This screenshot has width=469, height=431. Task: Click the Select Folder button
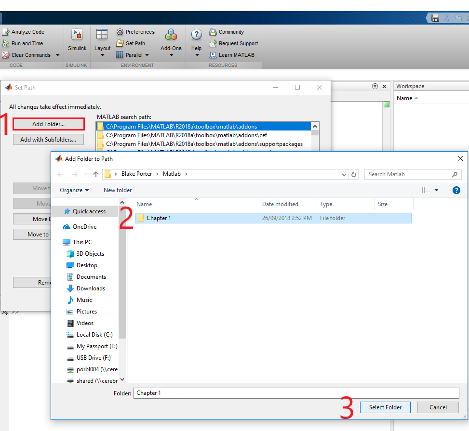pos(385,407)
